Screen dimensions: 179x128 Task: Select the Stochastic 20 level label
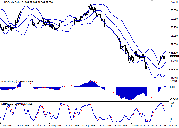tap(171, 119)
